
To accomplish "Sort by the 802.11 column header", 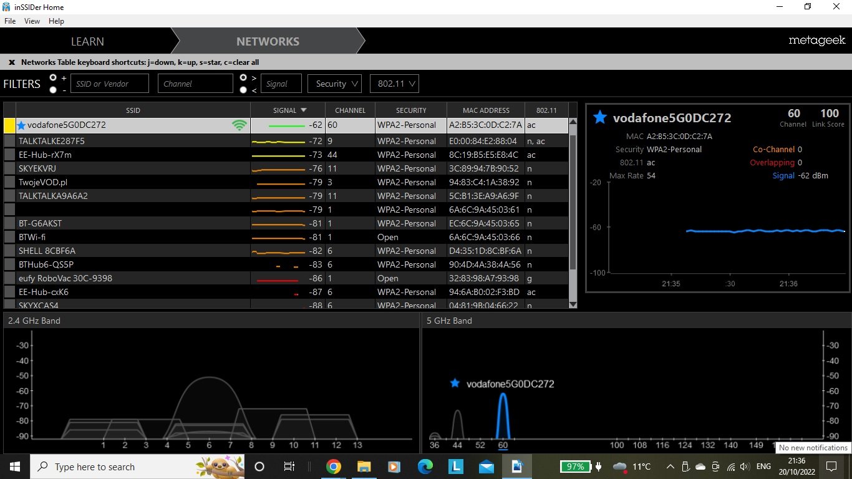I will point(546,110).
